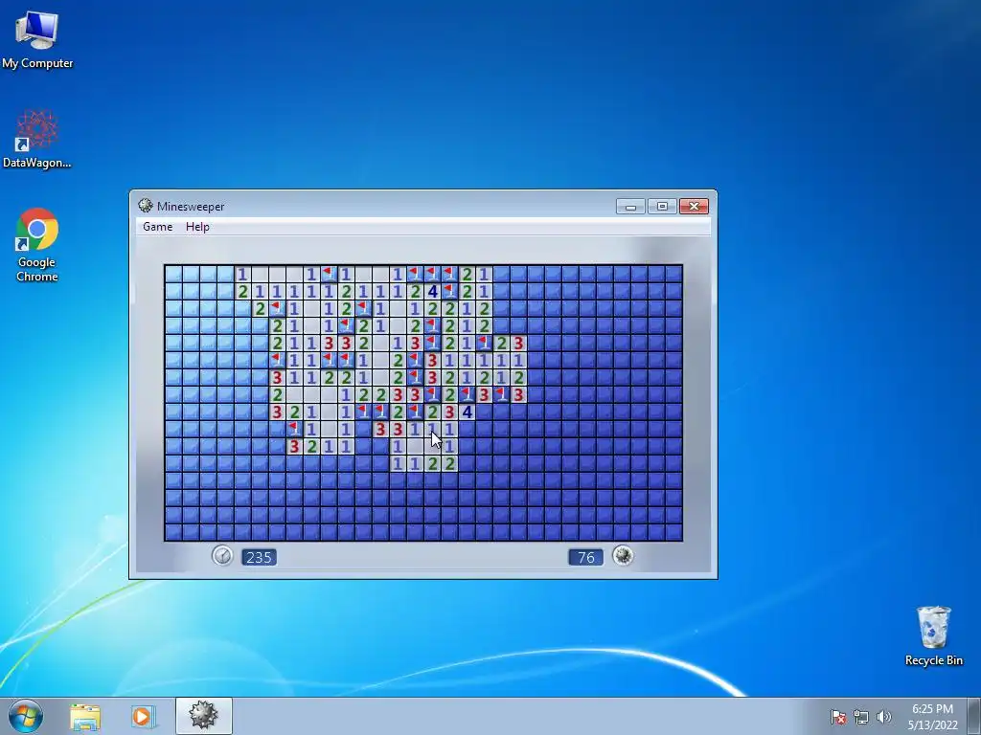
Task: Open the Recycle Bin icon
Action: tap(933, 636)
